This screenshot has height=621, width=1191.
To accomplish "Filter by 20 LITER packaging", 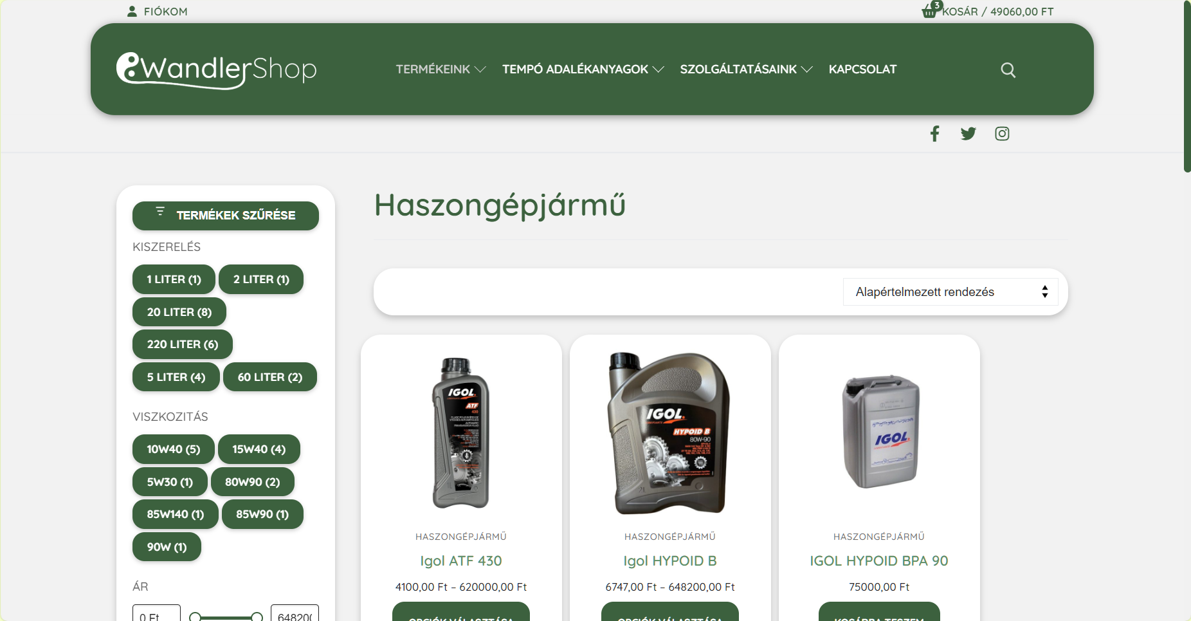I will coord(179,312).
